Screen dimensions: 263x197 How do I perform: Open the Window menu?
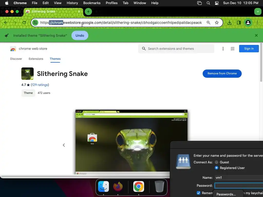[x=140, y=3]
